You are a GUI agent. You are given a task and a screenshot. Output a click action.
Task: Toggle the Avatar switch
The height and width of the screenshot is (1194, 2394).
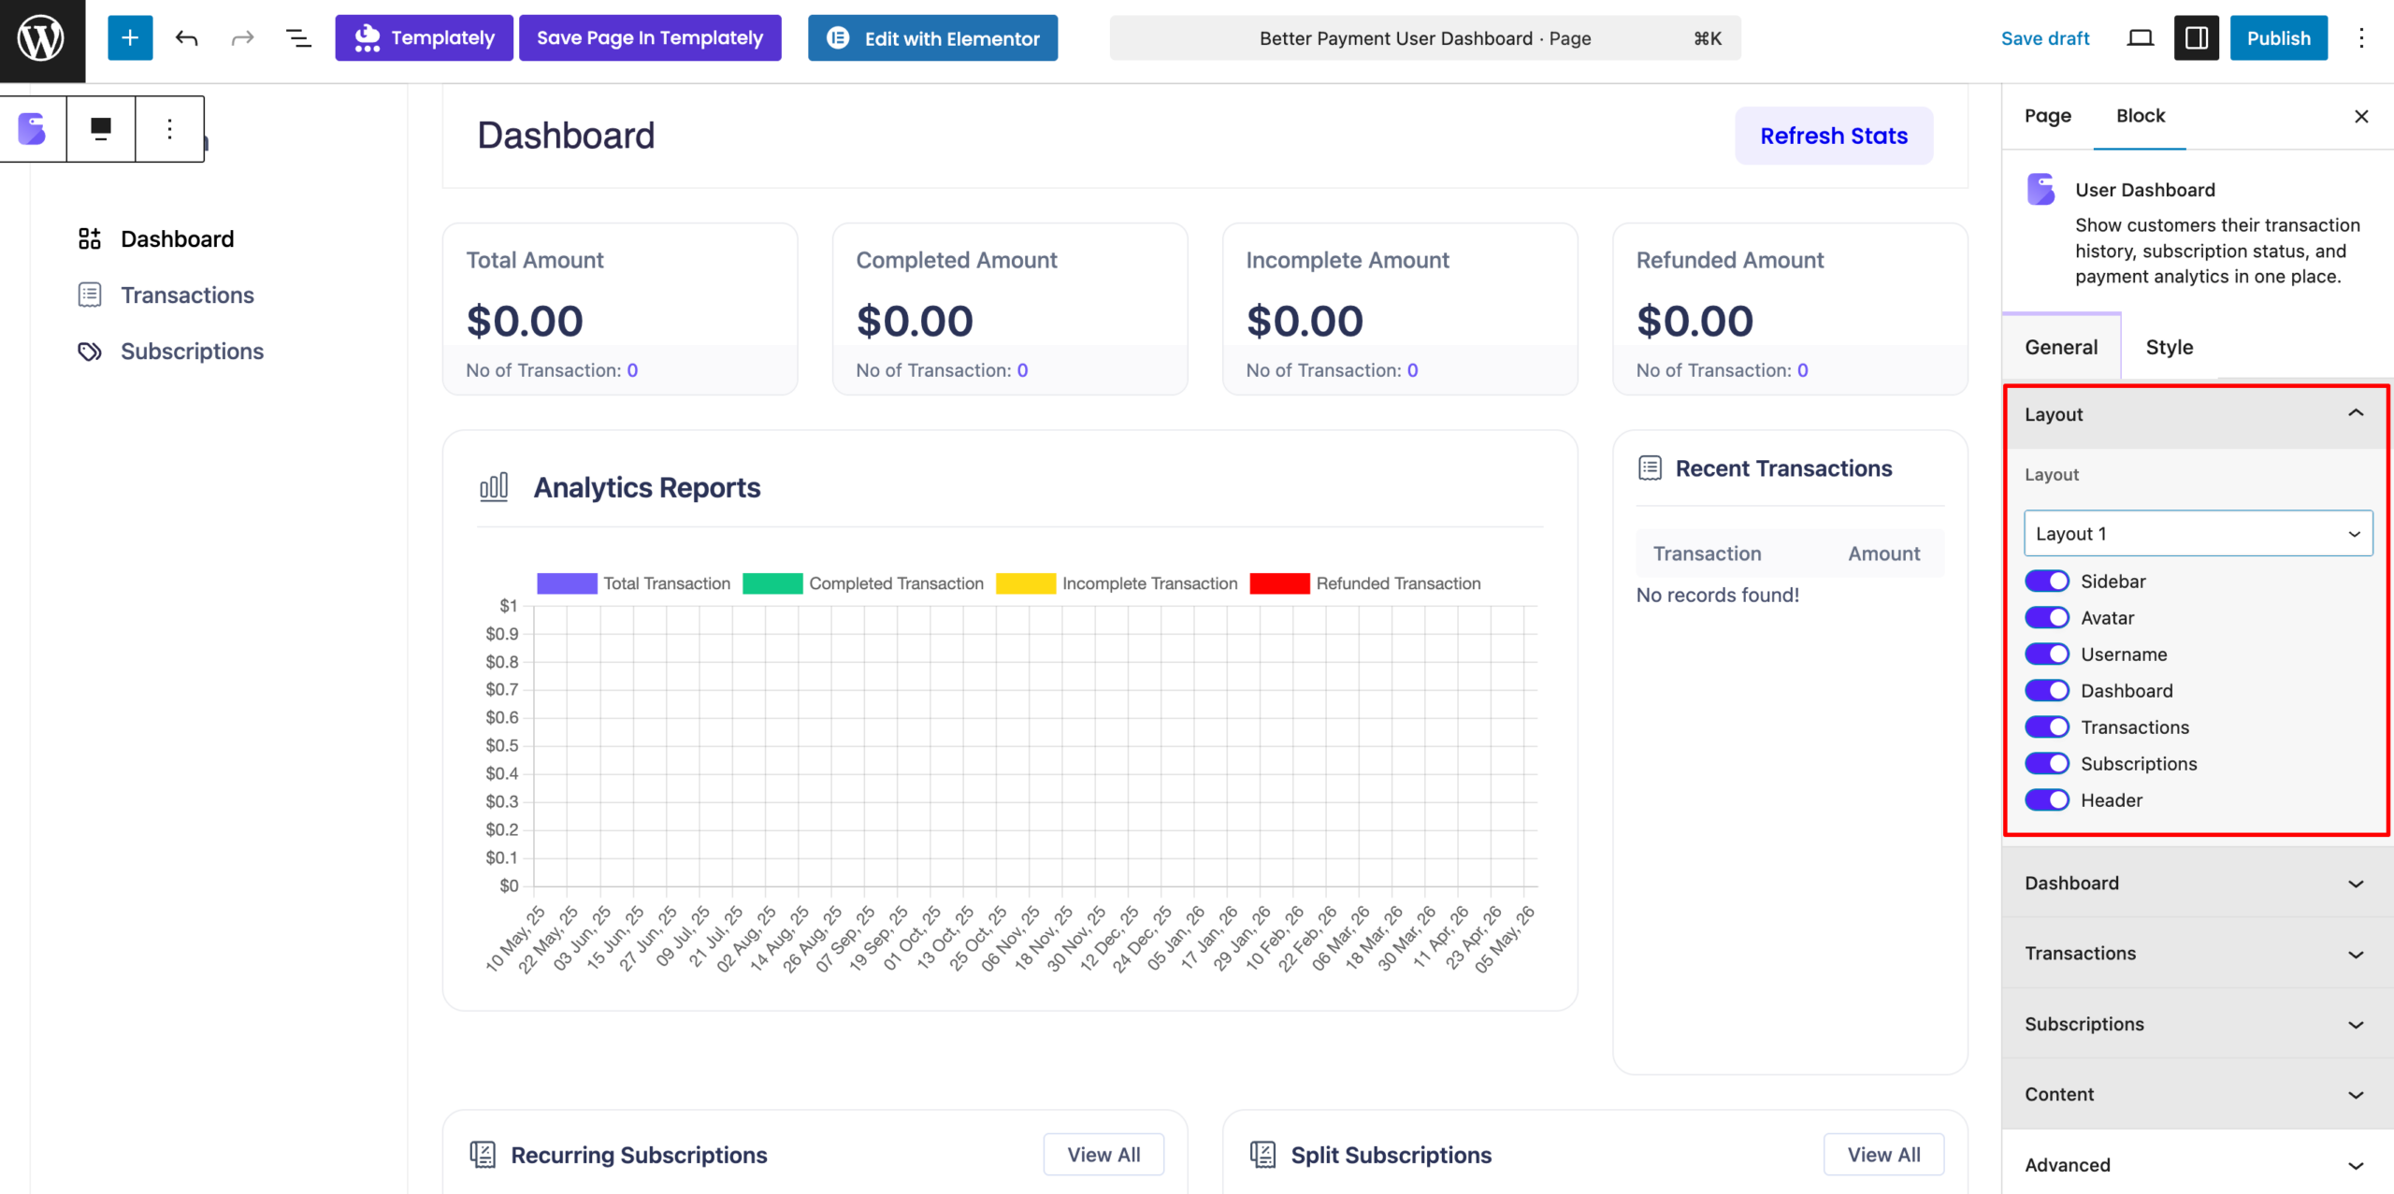pyautogui.click(x=2047, y=618)
